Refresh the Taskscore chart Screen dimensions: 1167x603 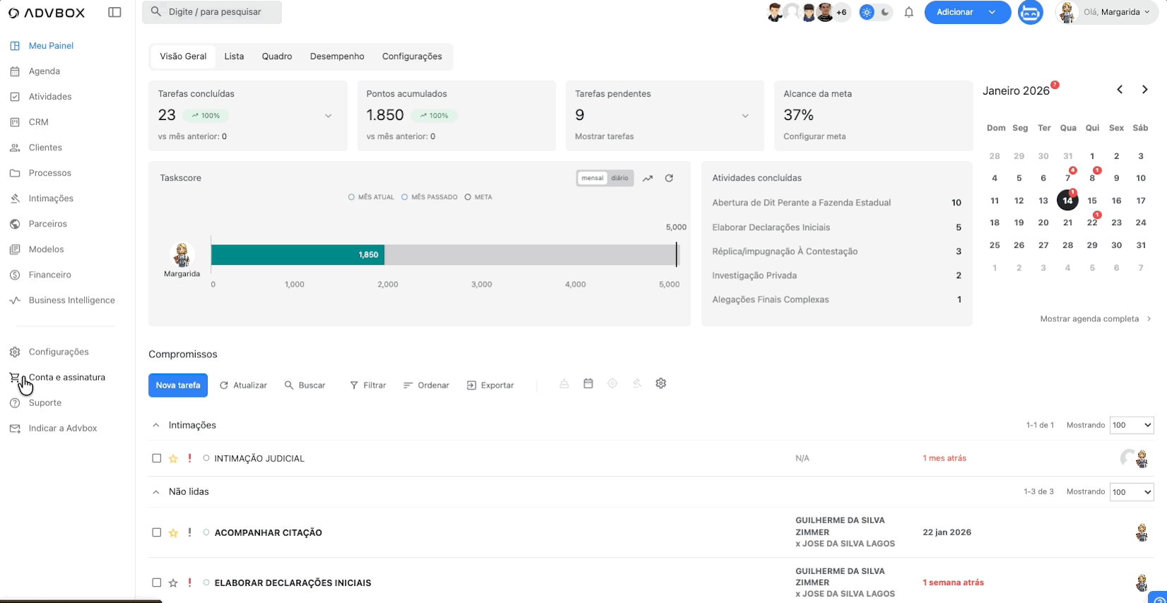[669, 178]
